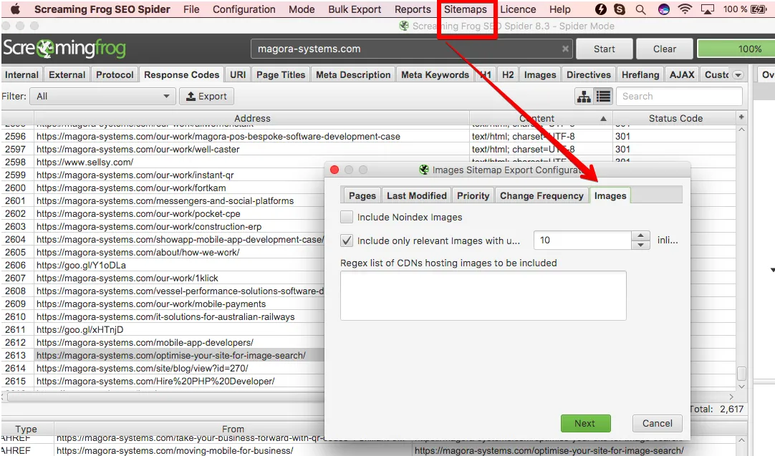Viewport: 775px width, 456px height.
Task: Open the Licence menu
Action: [517, 9]
